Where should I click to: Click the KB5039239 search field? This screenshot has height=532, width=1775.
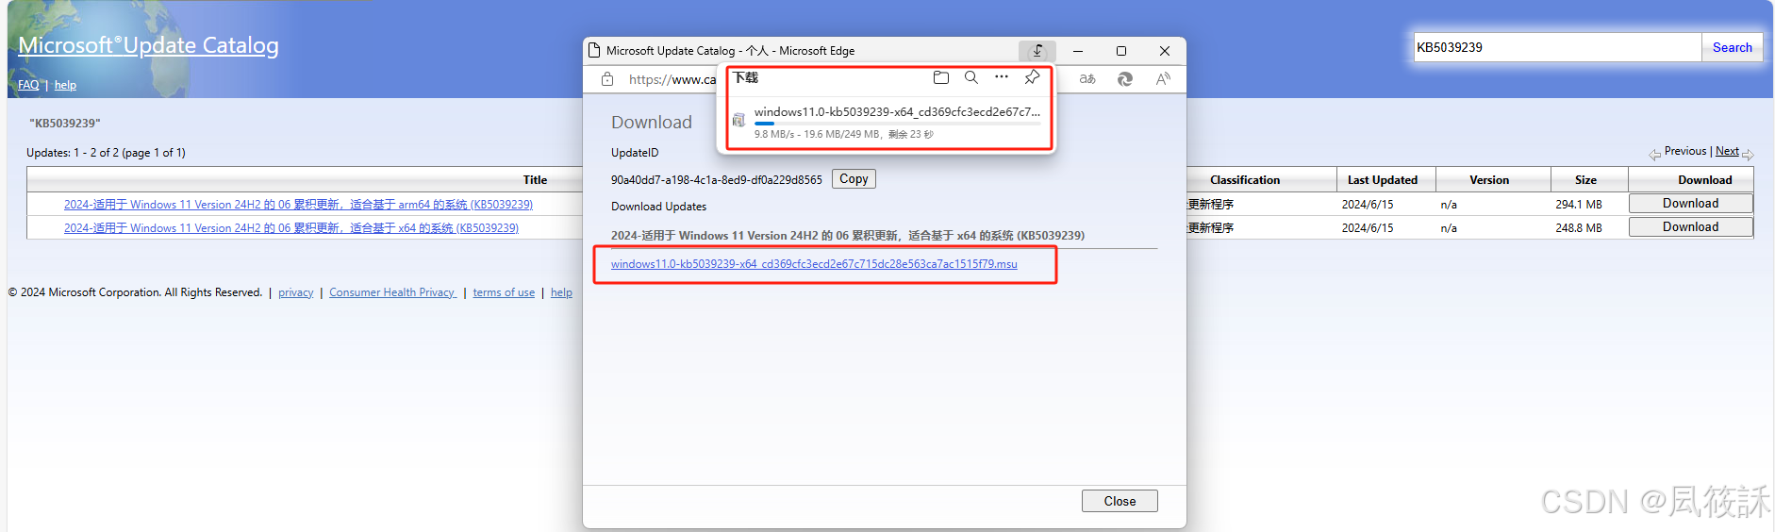[1557, 47]
